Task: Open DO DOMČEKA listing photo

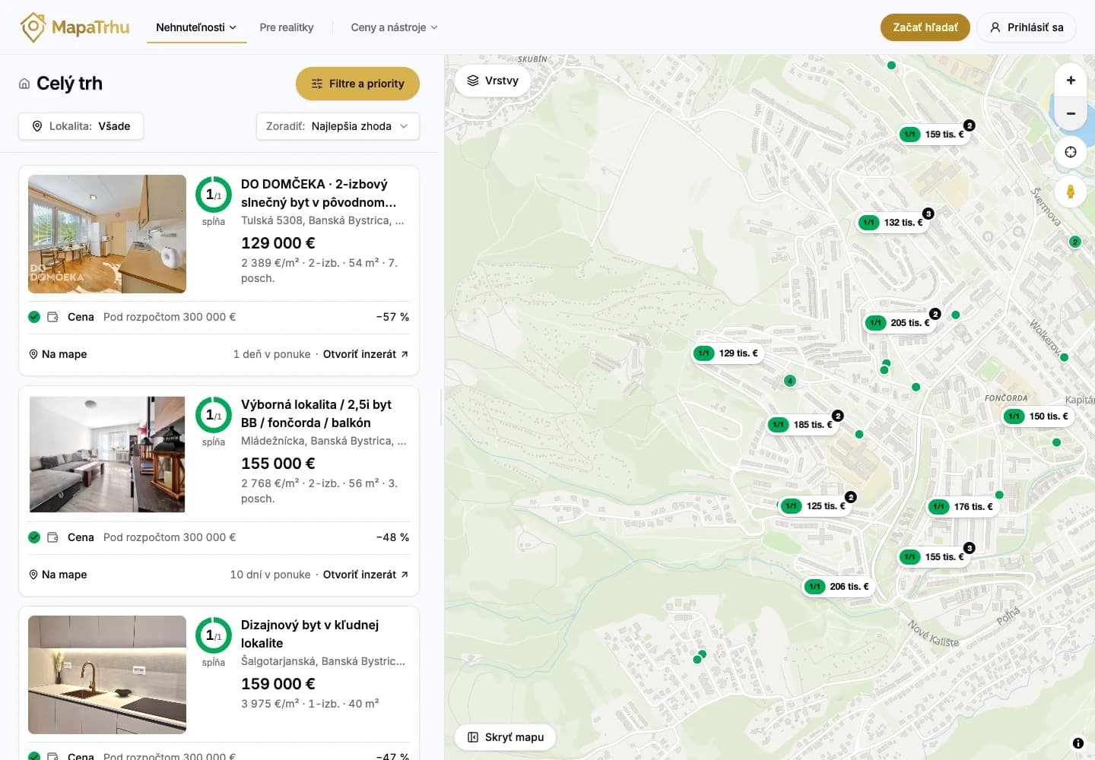Action: pyautogui.click(x=107, y=234)
